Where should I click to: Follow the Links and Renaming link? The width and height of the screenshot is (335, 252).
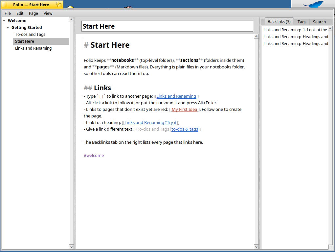(176, 96)
